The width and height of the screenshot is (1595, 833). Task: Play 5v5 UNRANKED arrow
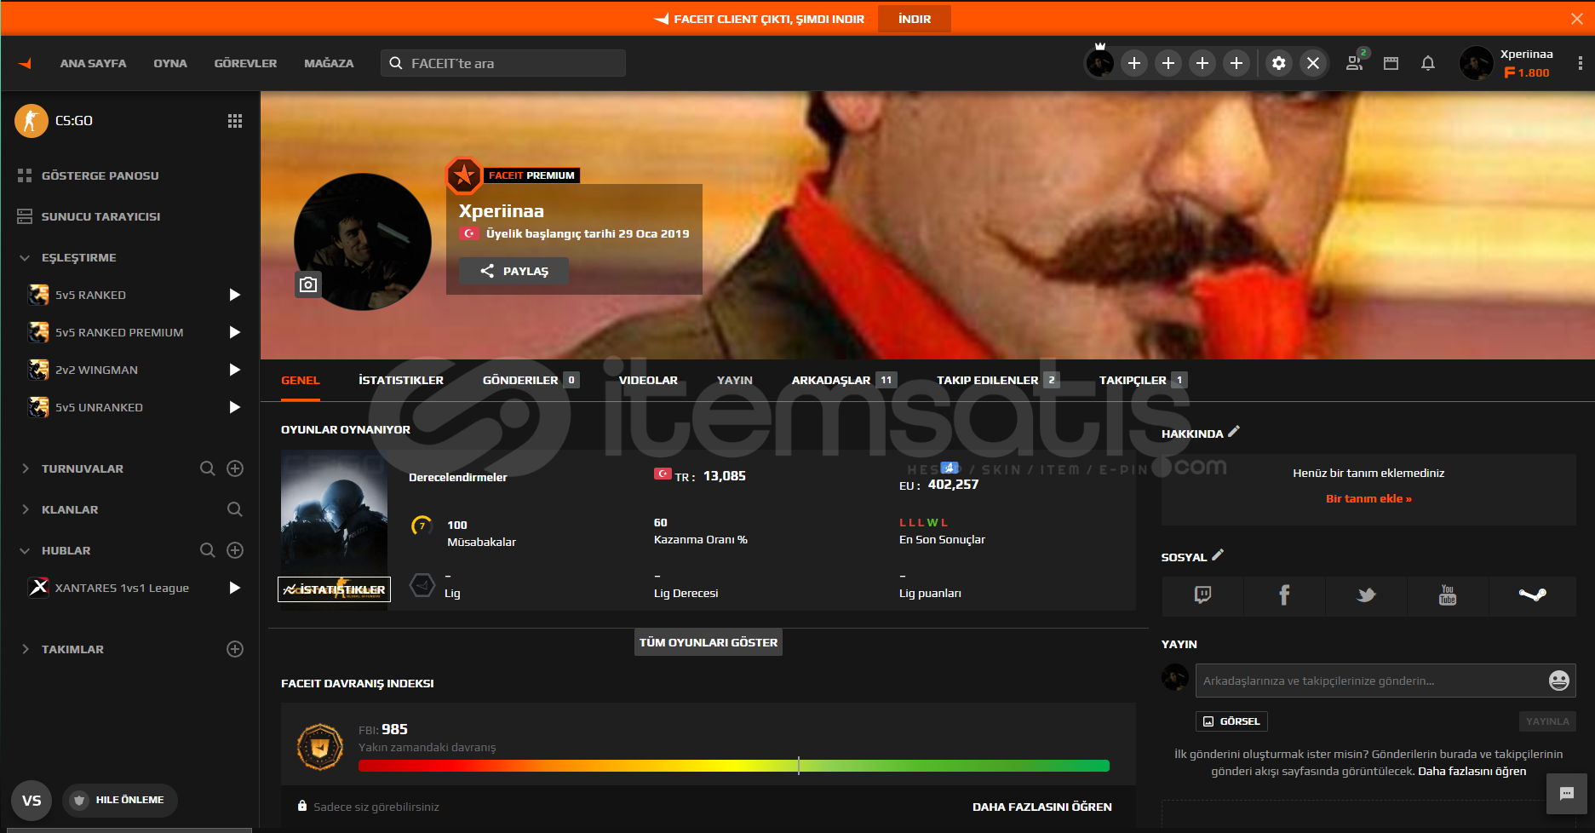[235, 407]
